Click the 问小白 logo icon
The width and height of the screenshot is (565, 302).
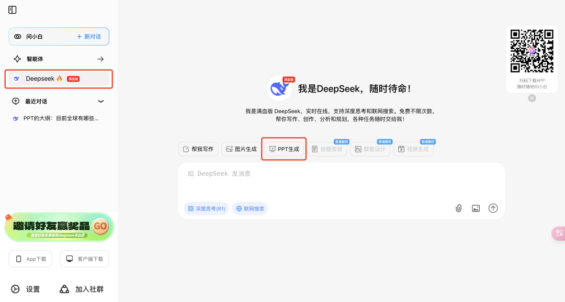(x=18, y=37)
